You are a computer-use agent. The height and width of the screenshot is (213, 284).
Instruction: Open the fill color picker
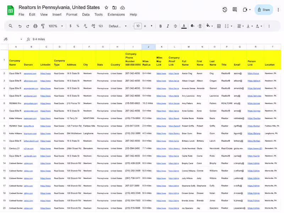point(208,26)
